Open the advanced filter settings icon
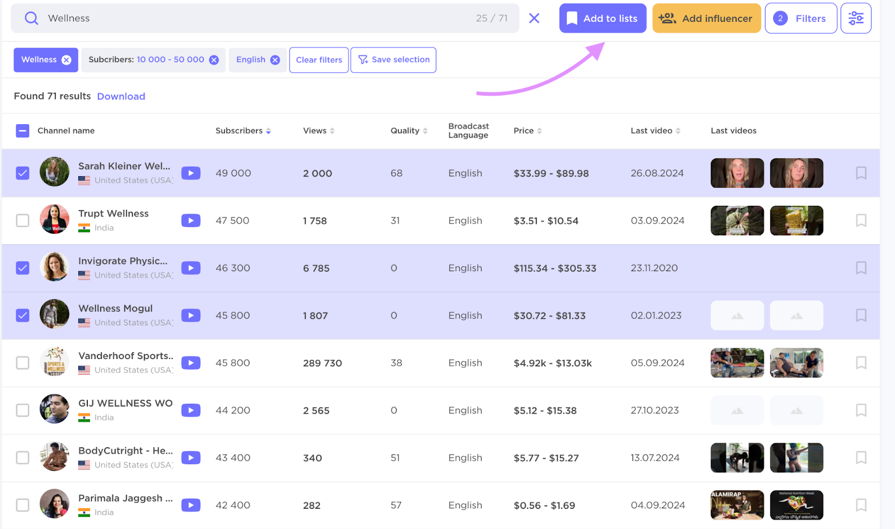The width and height of the screenshot is (895, 529). click(x=855, y=18)
